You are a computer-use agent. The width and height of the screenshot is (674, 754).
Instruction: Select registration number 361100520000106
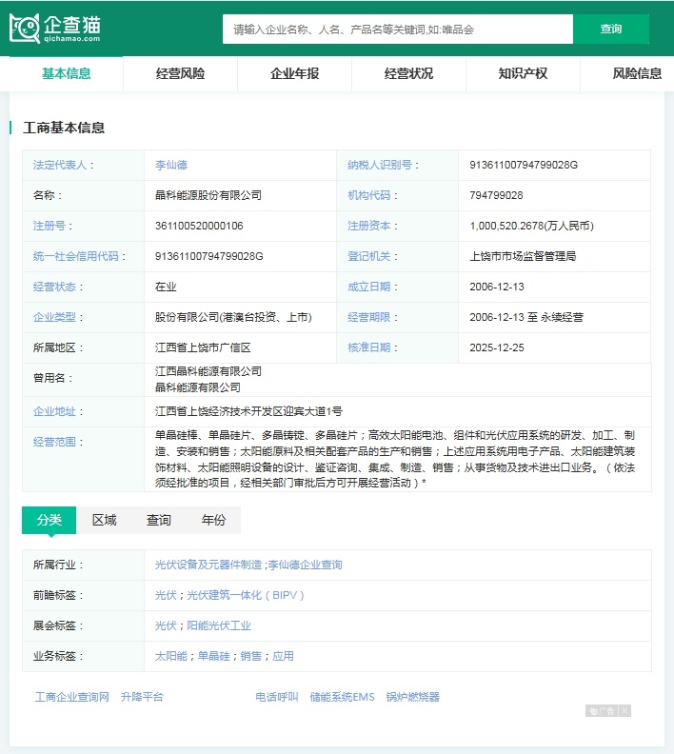click(x=199, y=226)
